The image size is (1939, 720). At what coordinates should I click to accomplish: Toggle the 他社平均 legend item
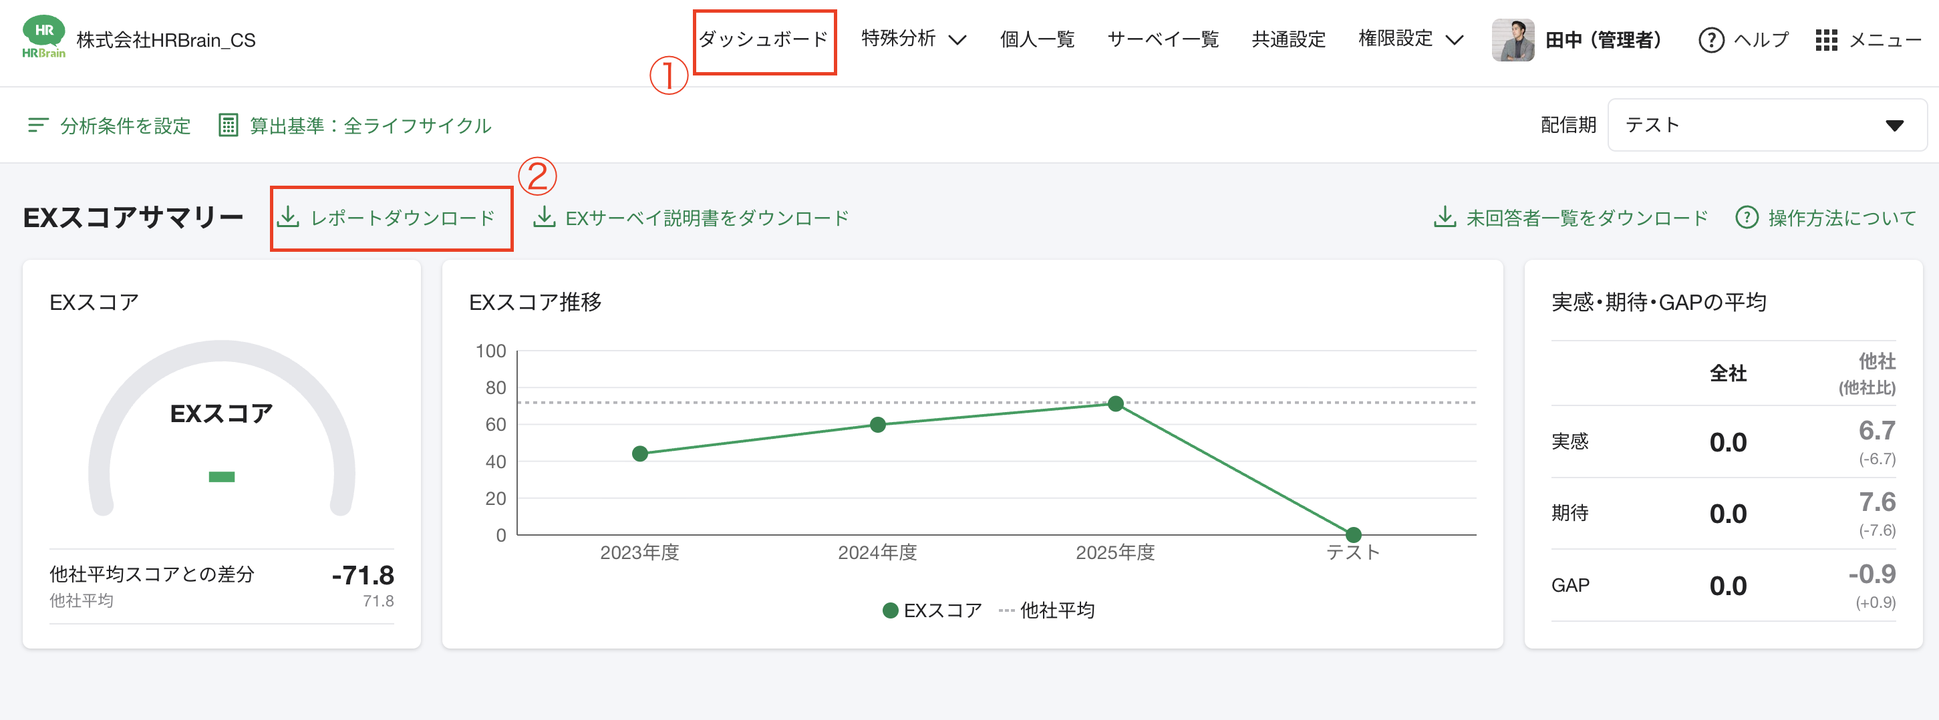(x=1057, y=611)
